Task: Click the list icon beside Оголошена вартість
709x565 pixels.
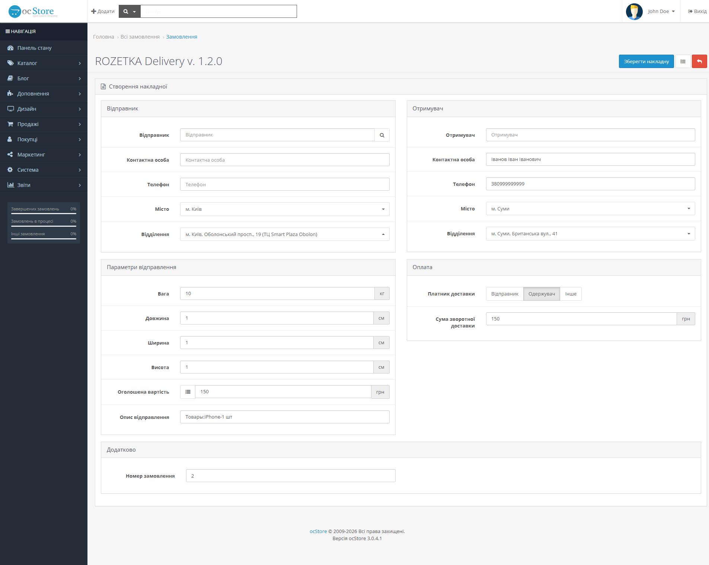Action: pos(188,392)
